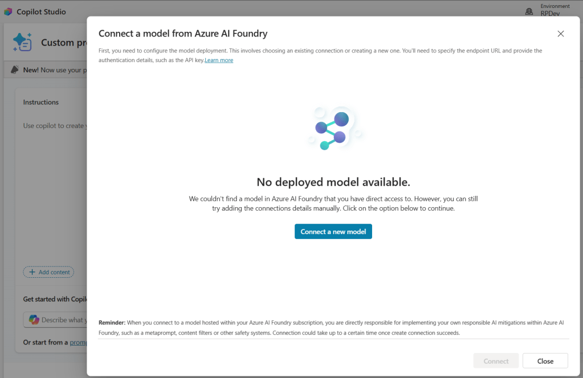This screenshot has width=583, height=378.
Task: Click the connected nodes model illustration
Action: (x=333, y=129)
